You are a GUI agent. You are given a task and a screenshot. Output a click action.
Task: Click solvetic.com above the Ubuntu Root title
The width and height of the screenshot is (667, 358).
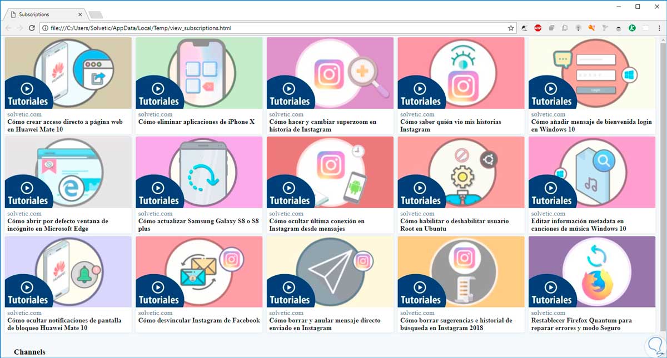(417, 214)
